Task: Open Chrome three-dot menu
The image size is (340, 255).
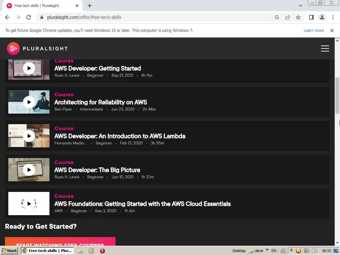Action: coord(333,17)
